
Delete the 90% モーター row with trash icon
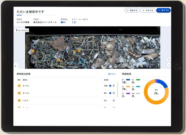click(114, 93)
